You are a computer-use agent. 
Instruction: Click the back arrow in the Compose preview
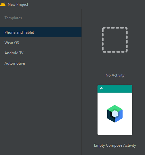101,89
